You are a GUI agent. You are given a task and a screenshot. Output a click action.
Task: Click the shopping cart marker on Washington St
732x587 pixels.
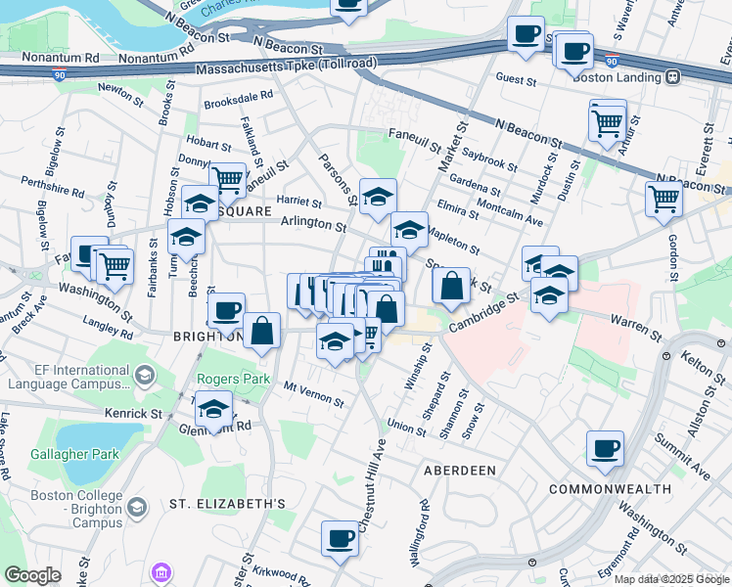pos(115,263)
